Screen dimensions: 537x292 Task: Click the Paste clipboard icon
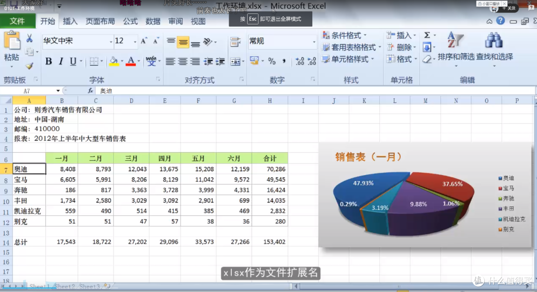click(12, 41)
